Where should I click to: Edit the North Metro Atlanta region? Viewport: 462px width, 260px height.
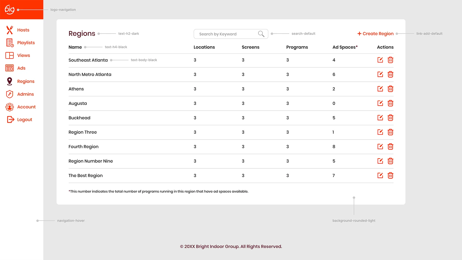click(x=380, y=74)
